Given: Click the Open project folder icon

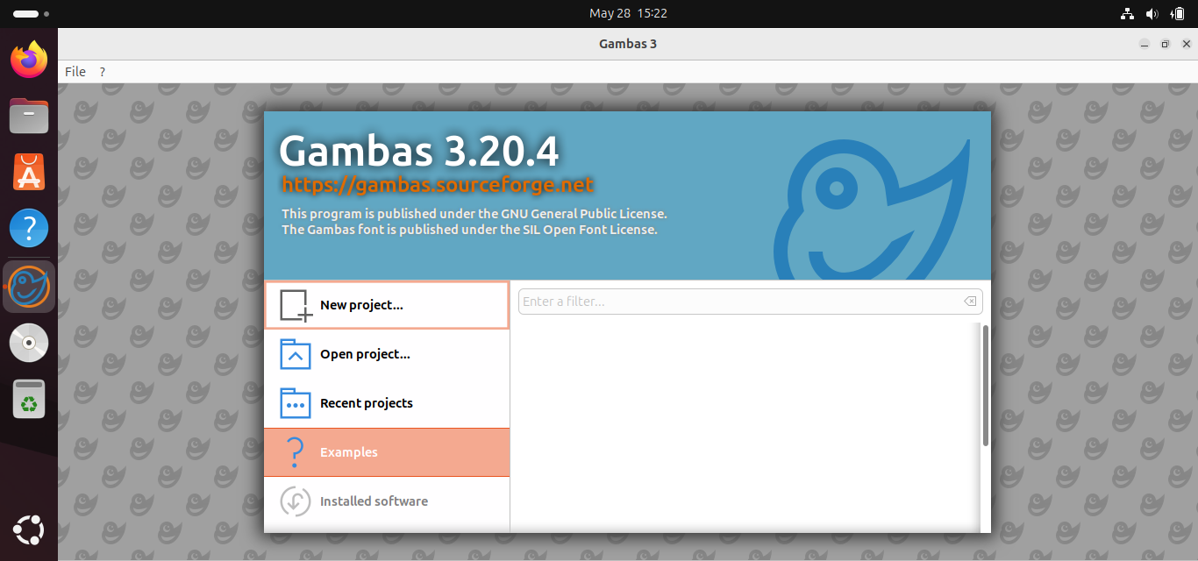Looking at the screenshot, I should click(x=296, y=354).
